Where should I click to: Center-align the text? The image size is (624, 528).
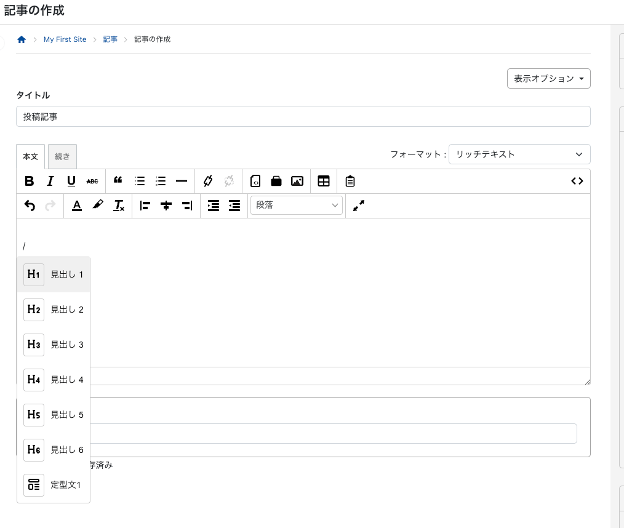[x=166, y=206]
